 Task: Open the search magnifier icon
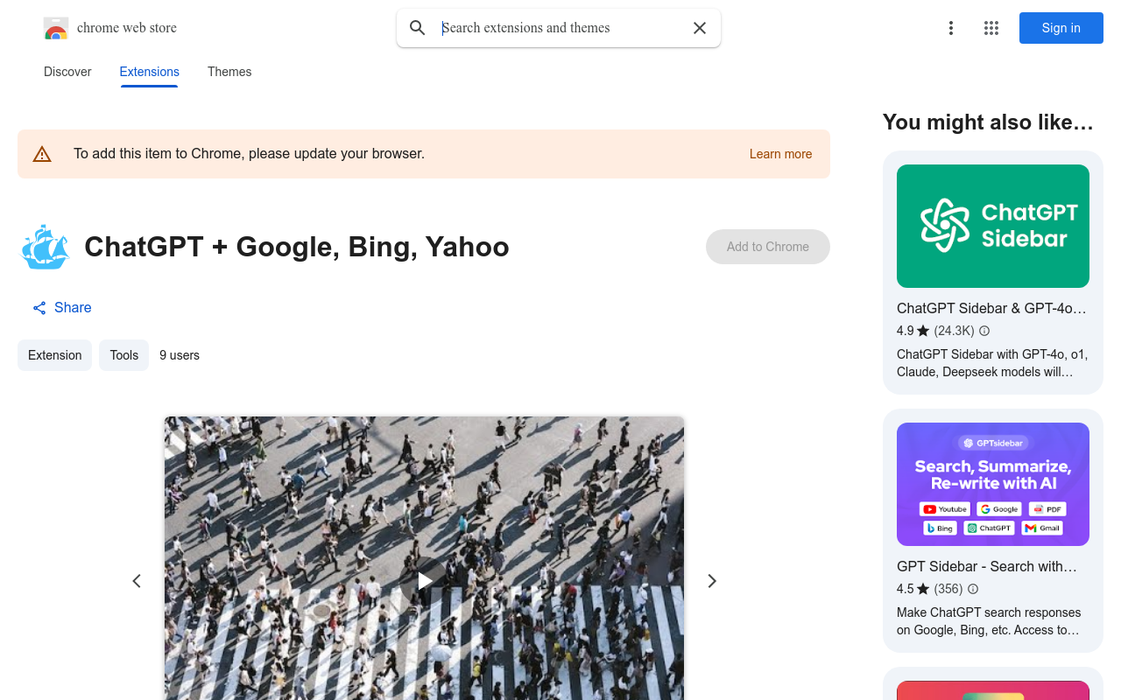417,27
